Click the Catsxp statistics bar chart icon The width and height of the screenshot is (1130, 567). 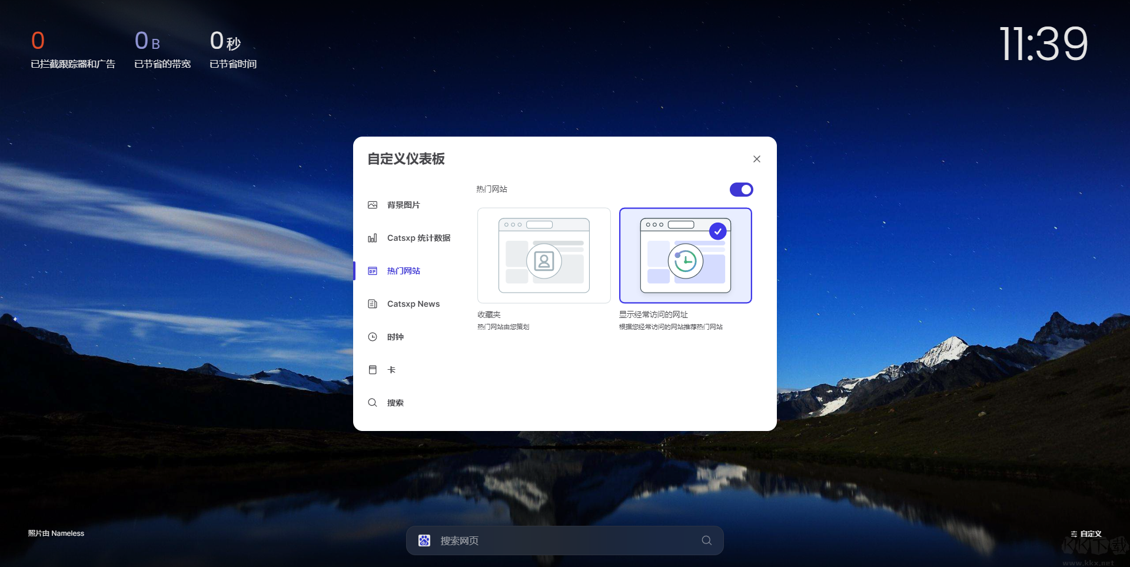click(x=373, y=238)
